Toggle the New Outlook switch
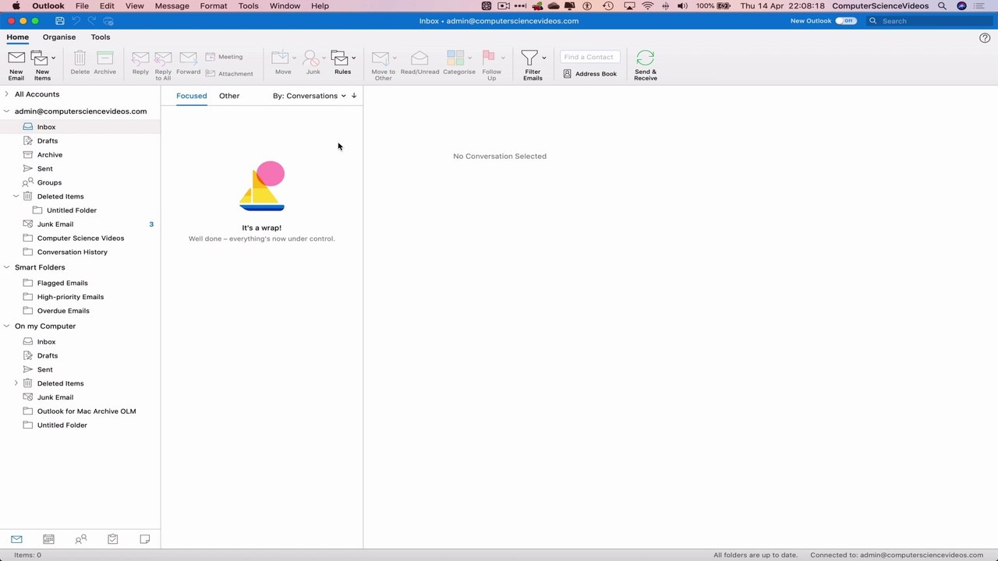This screenshot has width=998, height=561. click(845, 21)
